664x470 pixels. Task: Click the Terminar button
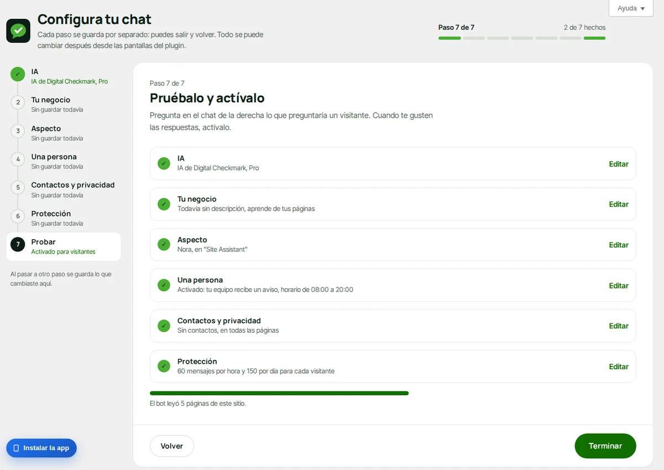tap(605, 446)
